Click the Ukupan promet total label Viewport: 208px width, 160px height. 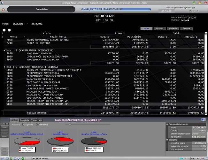point(37,113)
